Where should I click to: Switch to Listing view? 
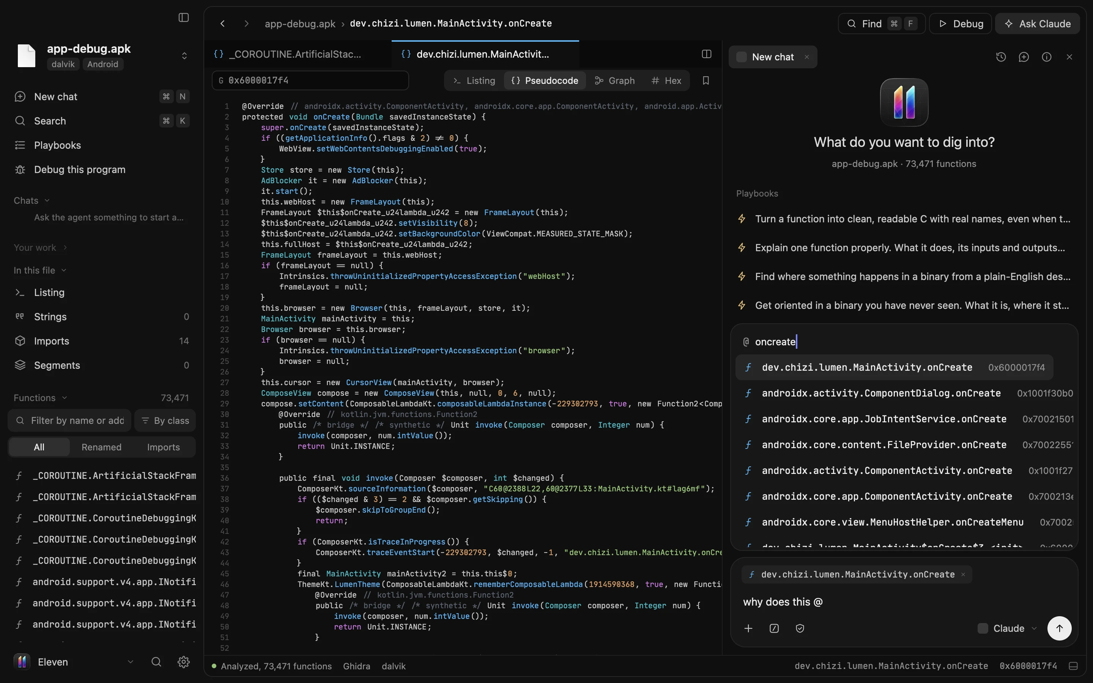474,80
